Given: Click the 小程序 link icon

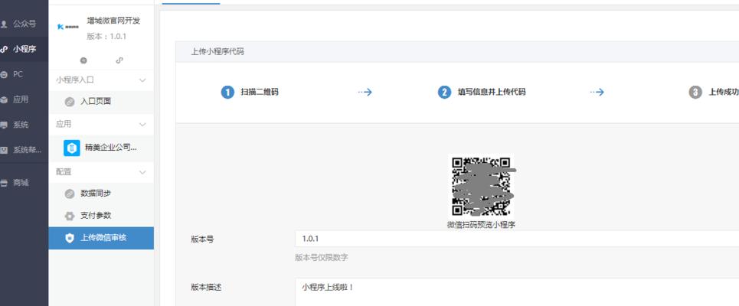Looking at the screenshot, I should (x=5, y=49).
